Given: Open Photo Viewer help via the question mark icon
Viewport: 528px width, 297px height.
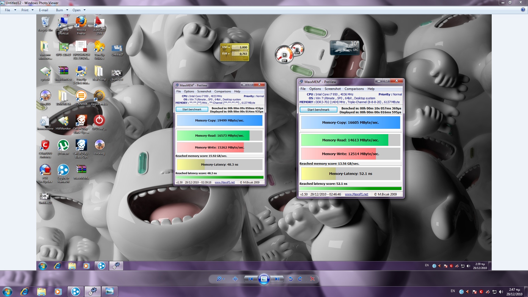Looking at the screenshot, I should click(x=523, y=10).
